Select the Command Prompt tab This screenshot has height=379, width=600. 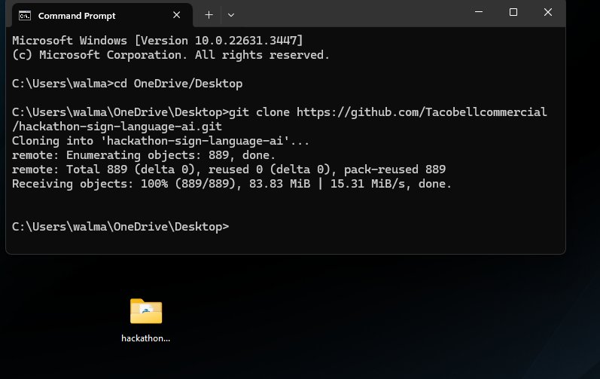click(102, 15)
